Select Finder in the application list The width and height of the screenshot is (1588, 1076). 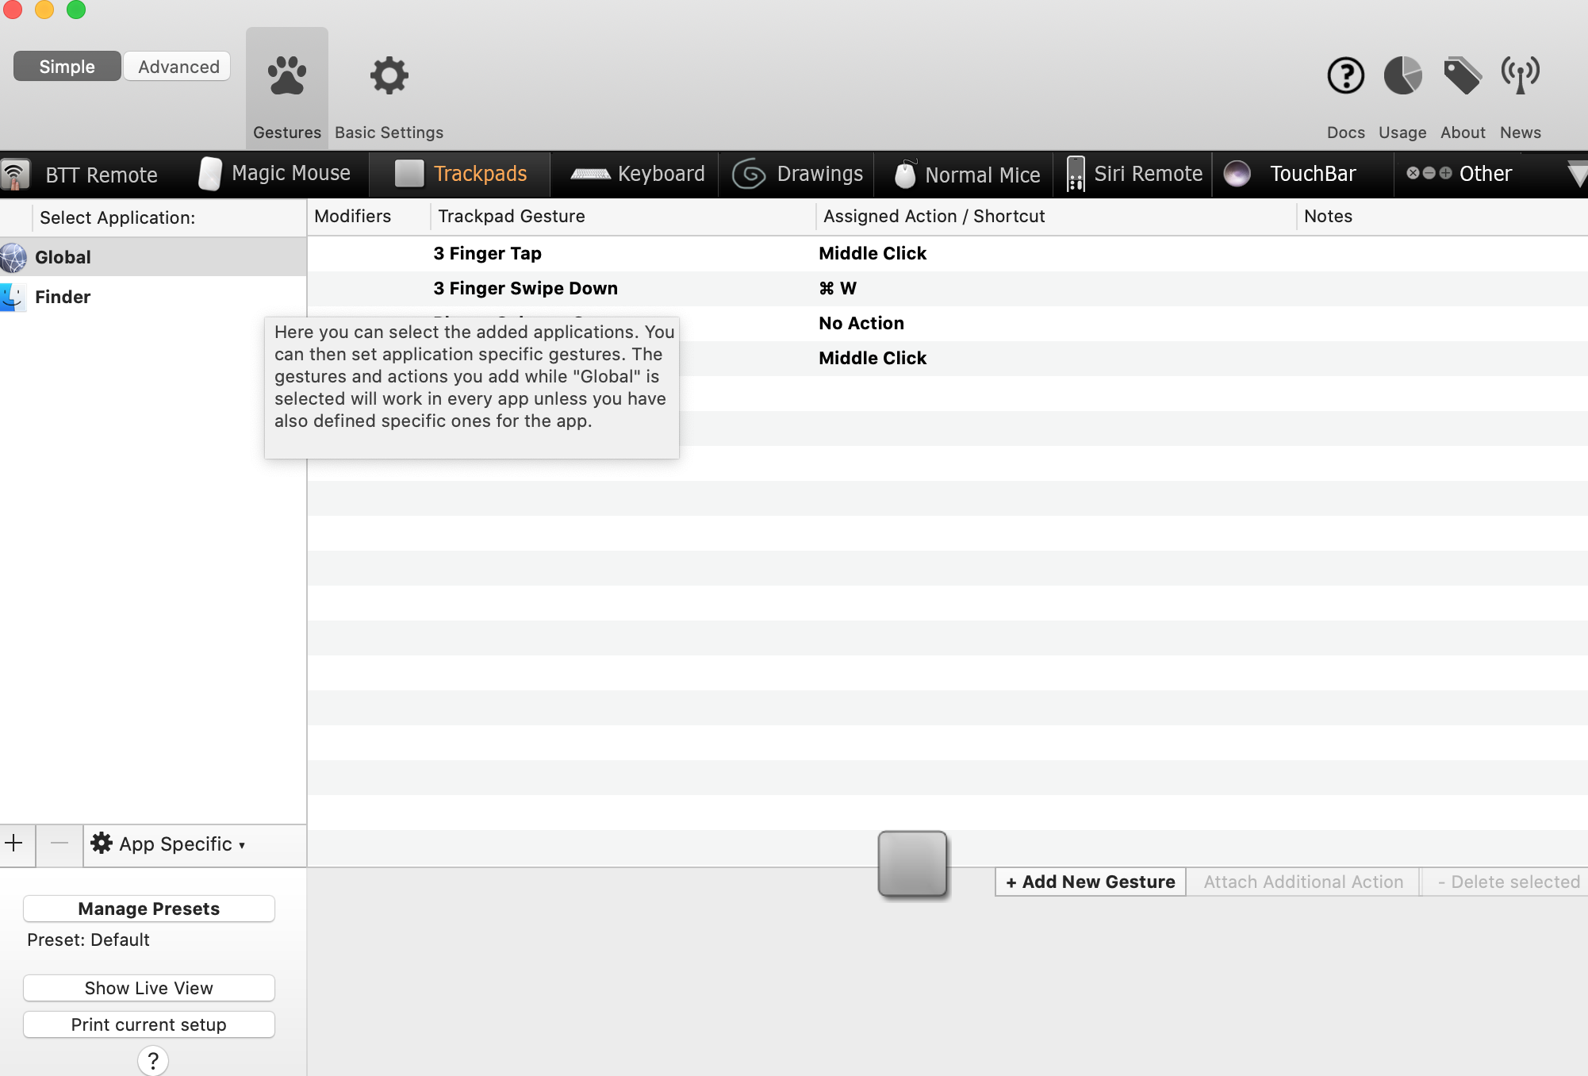(153, 297)
